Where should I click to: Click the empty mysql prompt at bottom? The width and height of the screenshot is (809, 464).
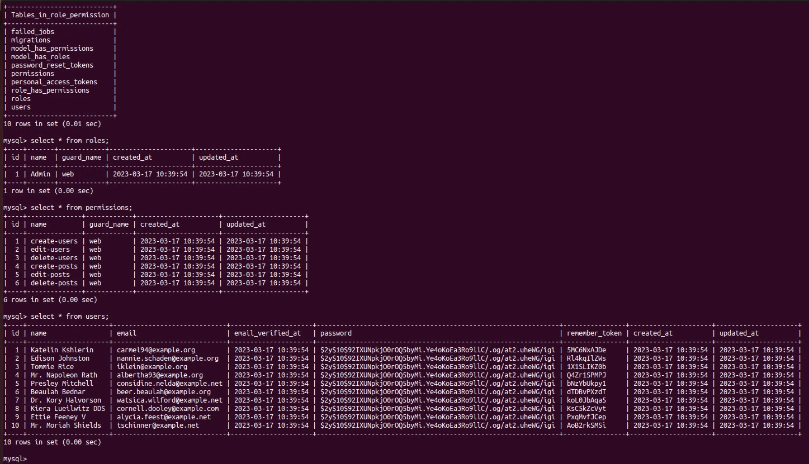pos(15,459)
